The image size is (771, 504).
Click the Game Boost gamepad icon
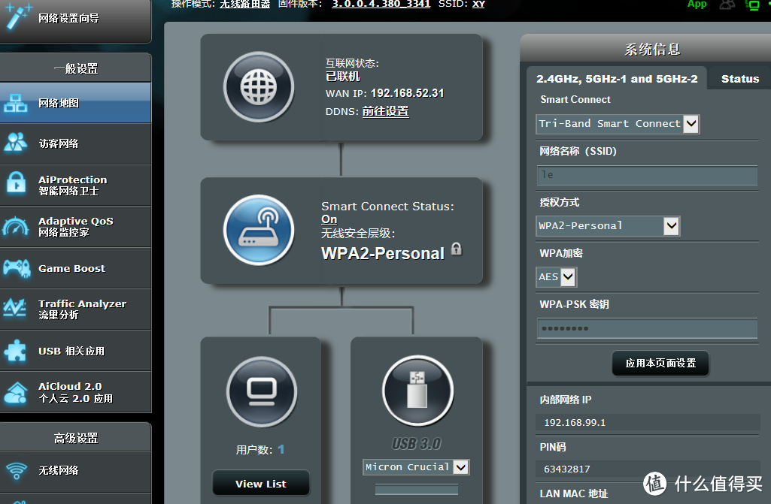coord(17,268)
